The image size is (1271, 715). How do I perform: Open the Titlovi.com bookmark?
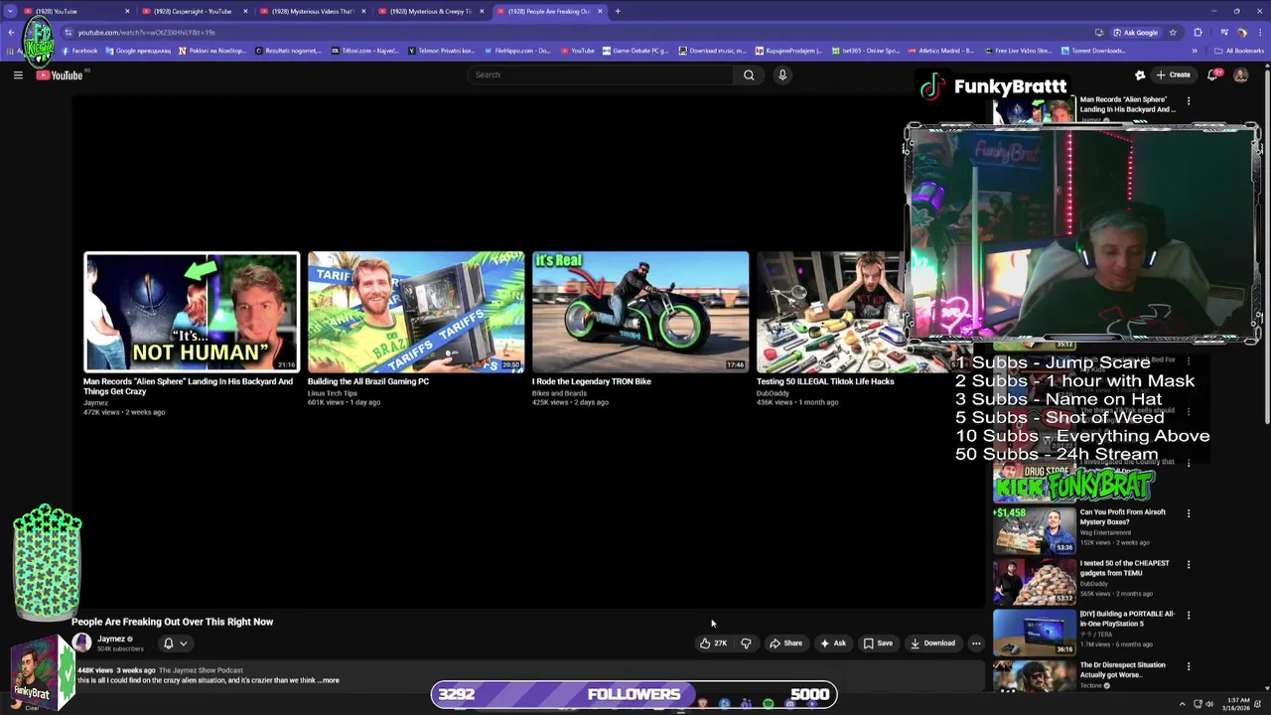[x=364, y=51]
